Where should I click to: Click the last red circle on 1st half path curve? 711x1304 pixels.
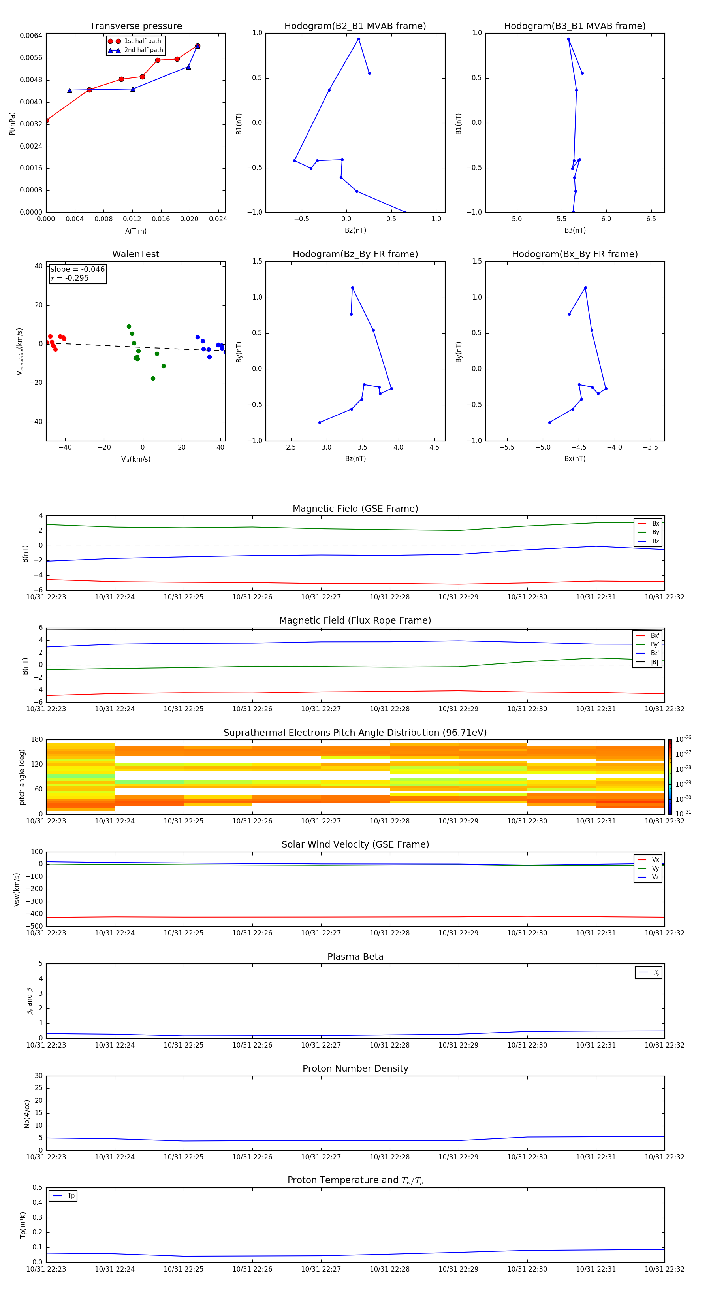(197, 46)
